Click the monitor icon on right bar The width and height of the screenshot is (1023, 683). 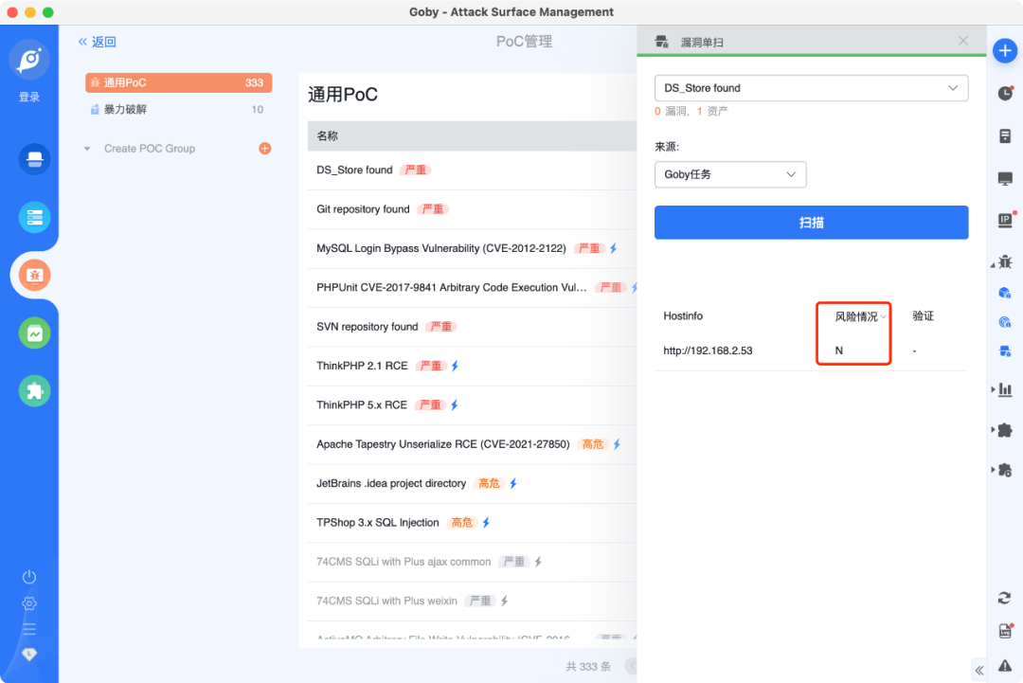(x=1005, y=178)
